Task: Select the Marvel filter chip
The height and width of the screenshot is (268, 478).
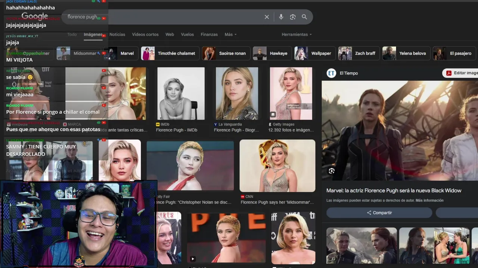Action: [121, 53]
